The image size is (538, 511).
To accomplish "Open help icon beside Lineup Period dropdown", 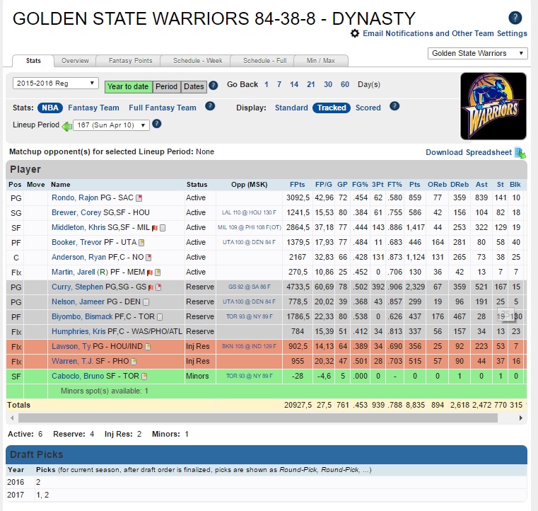I will coord(156,124).
